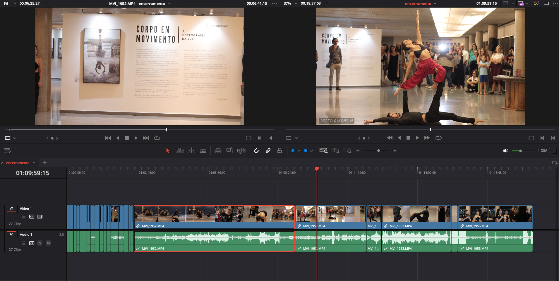The height and width of the screenshot is (281, 559).
Task: Click the full extent zoom icon
Action: tap(323, 151)
